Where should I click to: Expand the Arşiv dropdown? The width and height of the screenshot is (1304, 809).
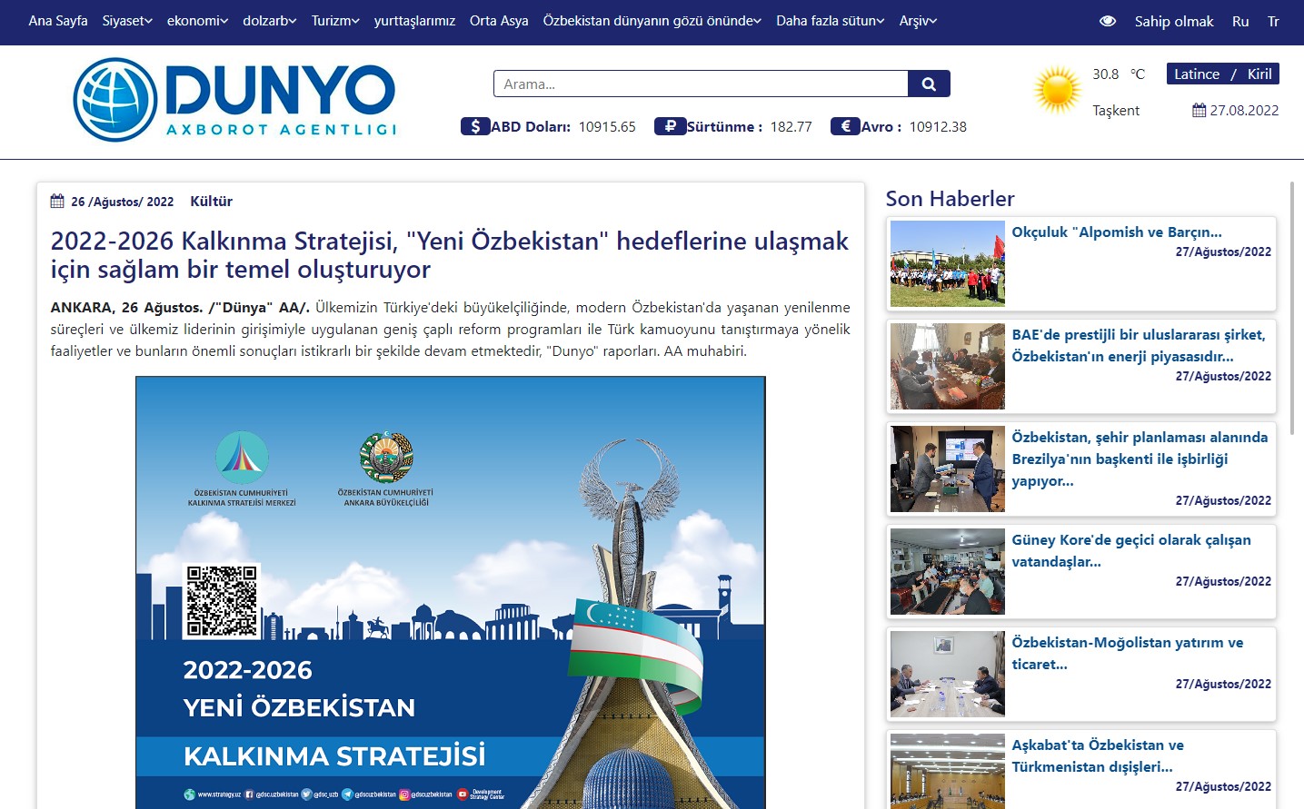coord(918,21)
